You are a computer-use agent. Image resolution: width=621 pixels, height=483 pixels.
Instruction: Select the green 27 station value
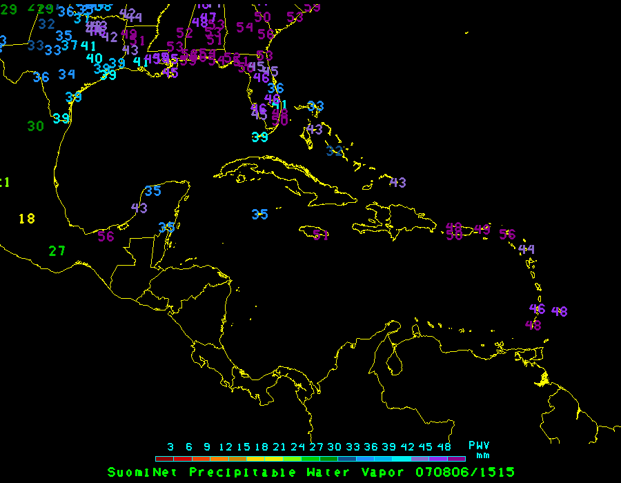57,250
